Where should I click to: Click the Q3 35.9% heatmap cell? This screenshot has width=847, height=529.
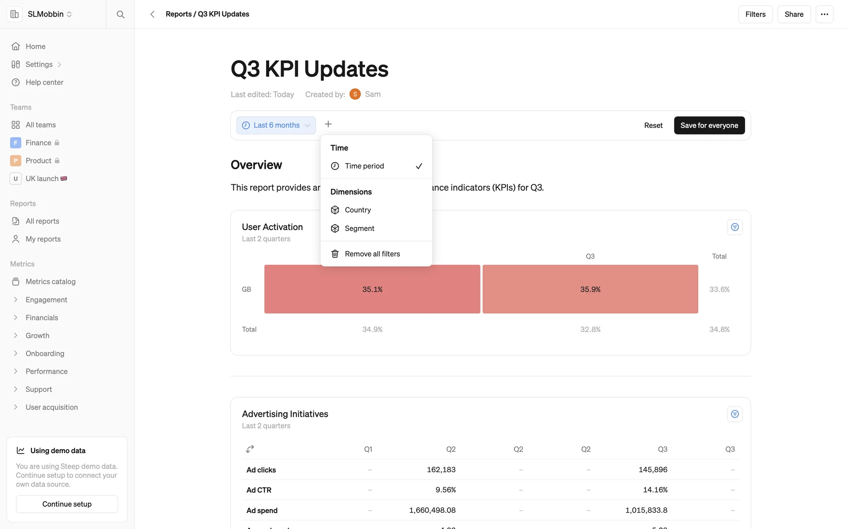[590, 289]
